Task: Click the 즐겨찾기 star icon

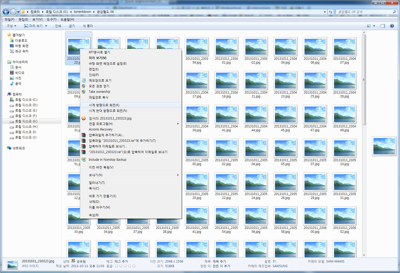Action: coord(9,35)
